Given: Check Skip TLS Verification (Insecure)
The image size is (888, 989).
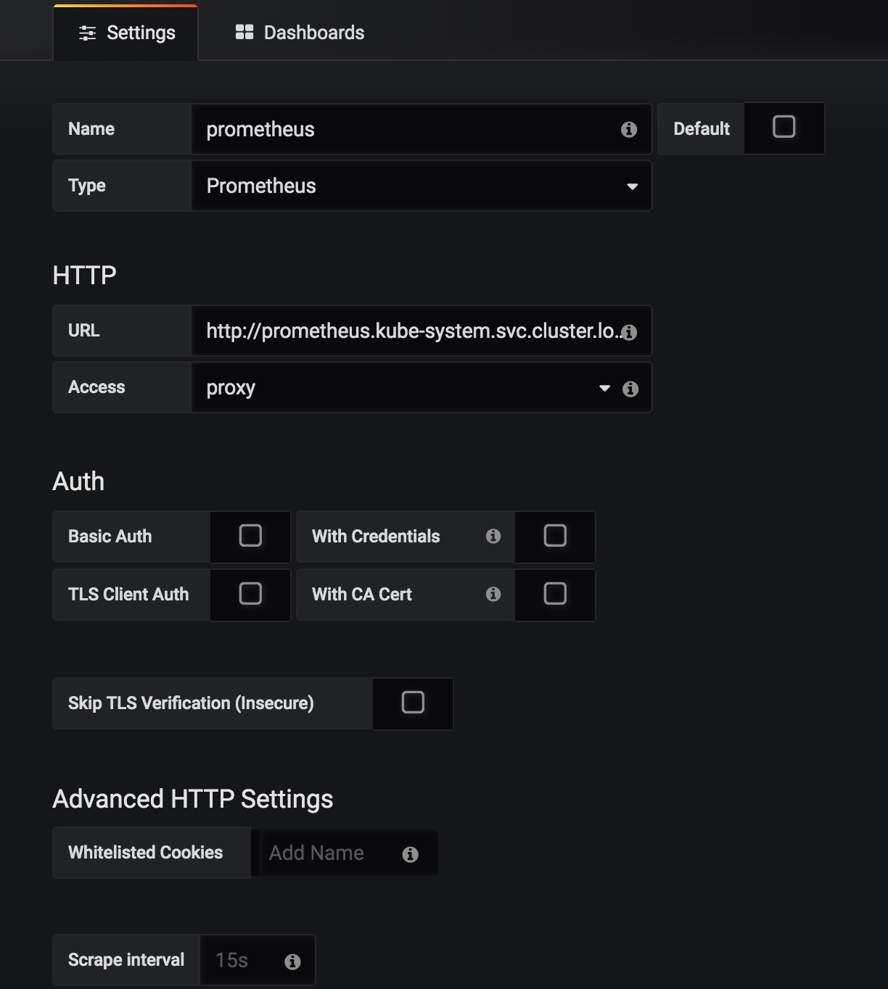Looking at the screenshot, I should (x=413, y=703).
